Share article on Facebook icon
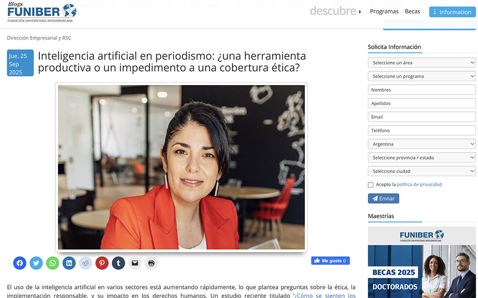 click(x=20, y=263)
